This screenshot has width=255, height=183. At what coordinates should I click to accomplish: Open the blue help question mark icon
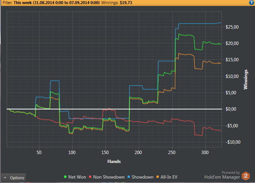[x=251, y=3]
